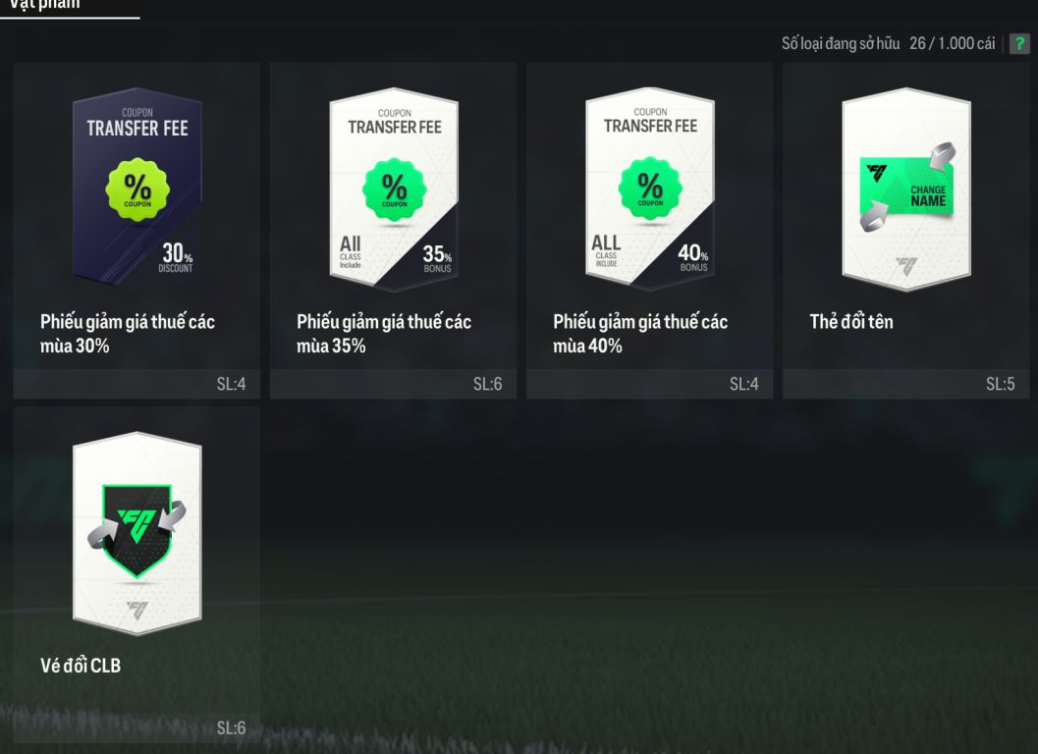Open the green question mark help icon
The width and height of the screenshot is (1038, 754).
coord(1019,44)
